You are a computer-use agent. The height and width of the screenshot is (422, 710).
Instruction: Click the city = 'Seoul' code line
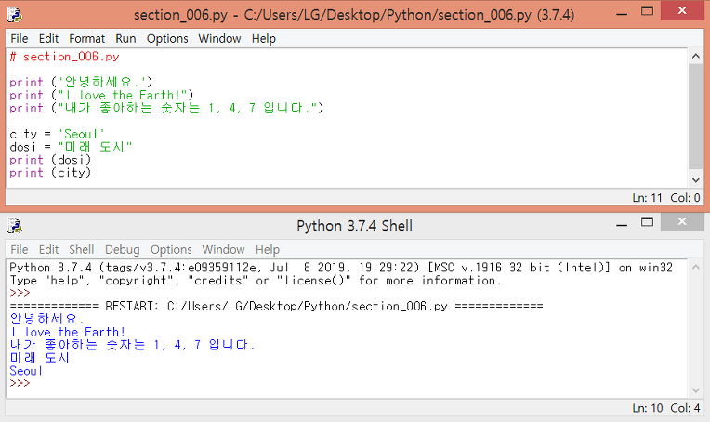57,135
